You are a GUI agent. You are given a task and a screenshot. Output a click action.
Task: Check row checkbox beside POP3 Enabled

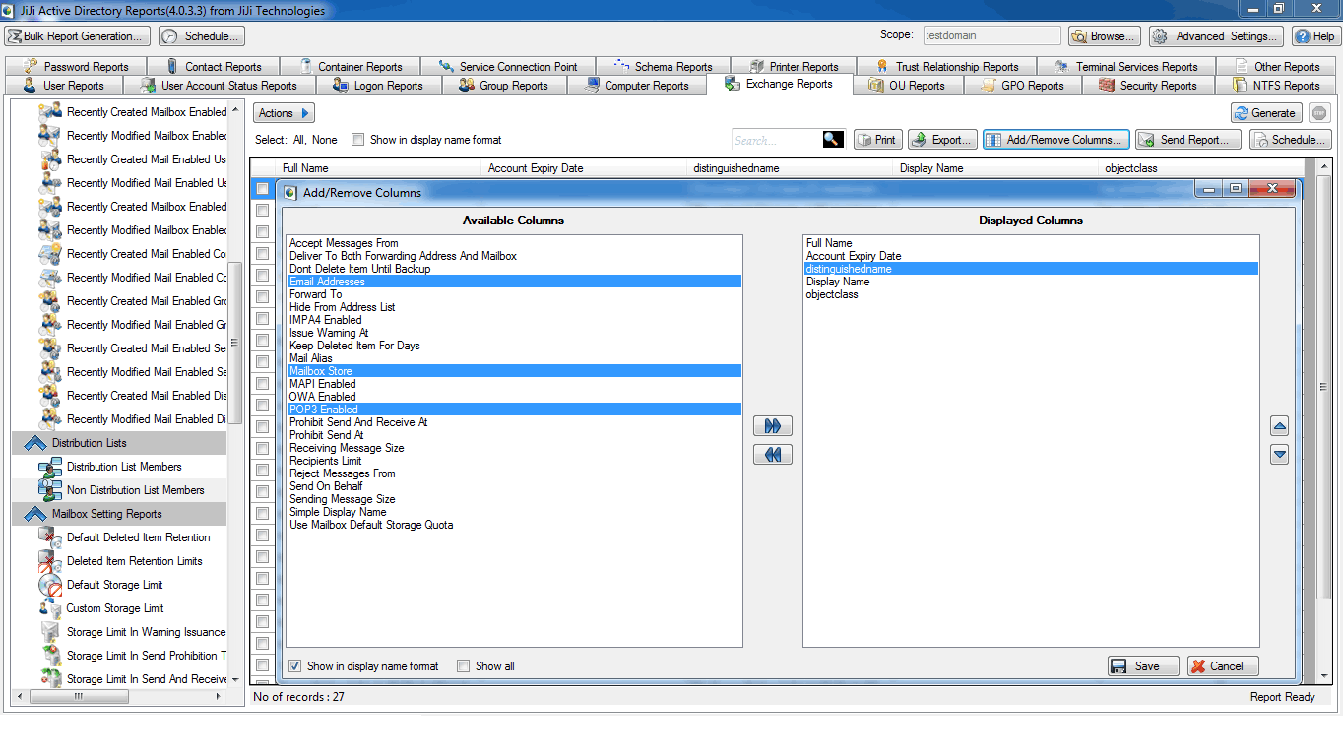tap(262, 405)
